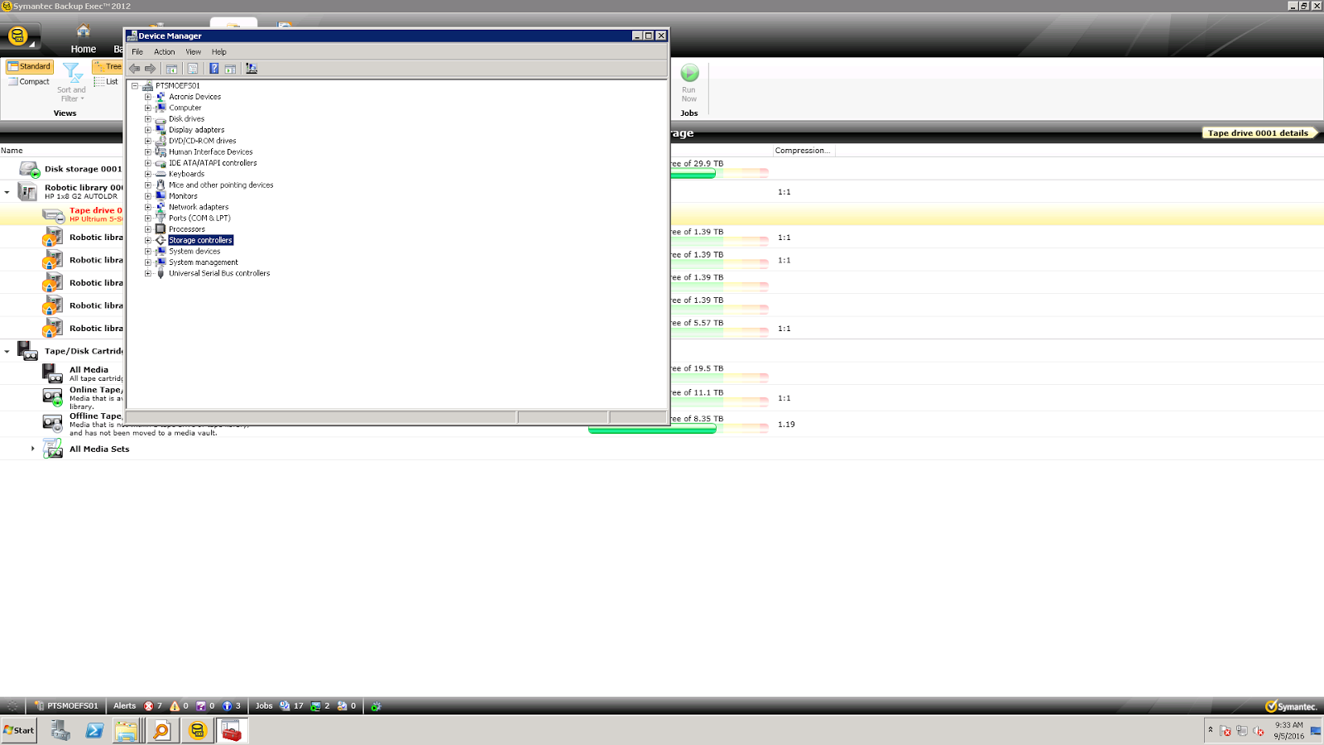
Task: Open the Action menu in Device Manager
Action: [164, 51]
